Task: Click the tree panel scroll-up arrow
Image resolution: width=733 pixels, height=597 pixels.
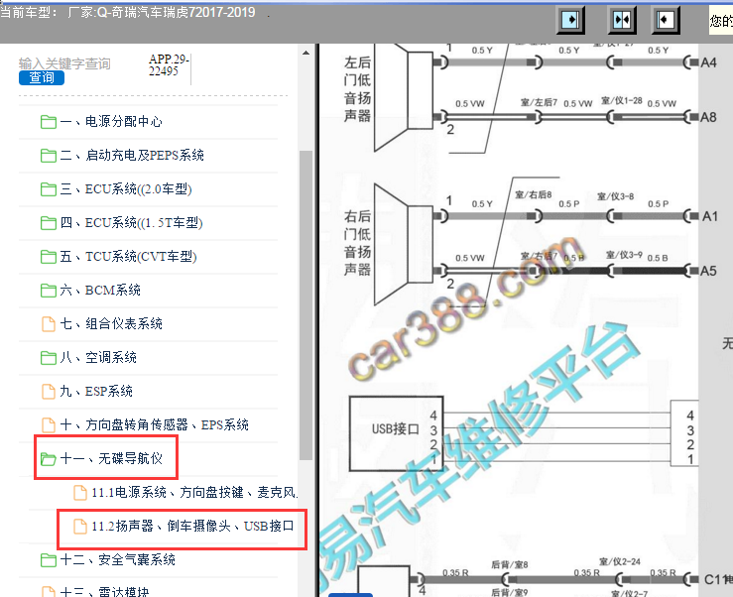Action: pos(305,53)
